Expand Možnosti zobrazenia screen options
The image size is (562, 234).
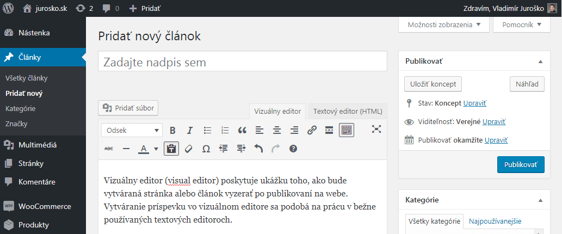pos(444,24)
